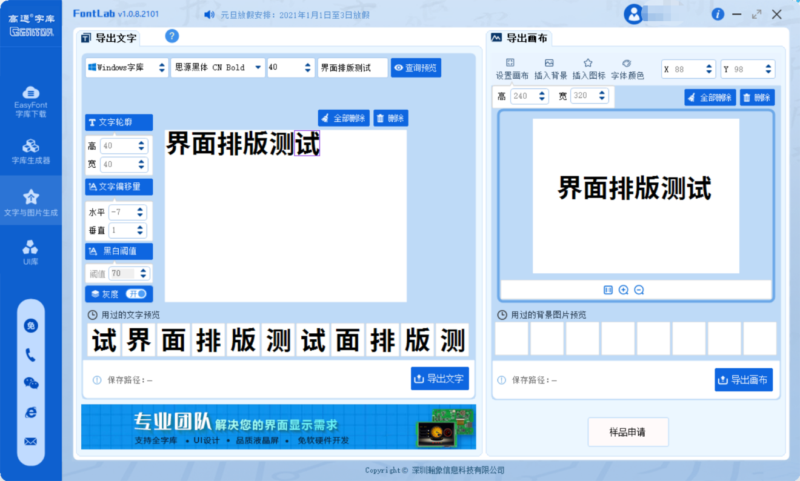Screen dimensions: 800x481
Task: Open the font size 40 dropdown
Action: click(x=291, y=68)
